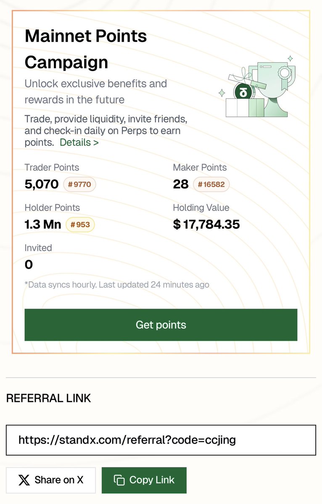Viewport: 322px width, 504px height.
Task: Click the Holder Points rank badge #953
Action: click(80, 225)
